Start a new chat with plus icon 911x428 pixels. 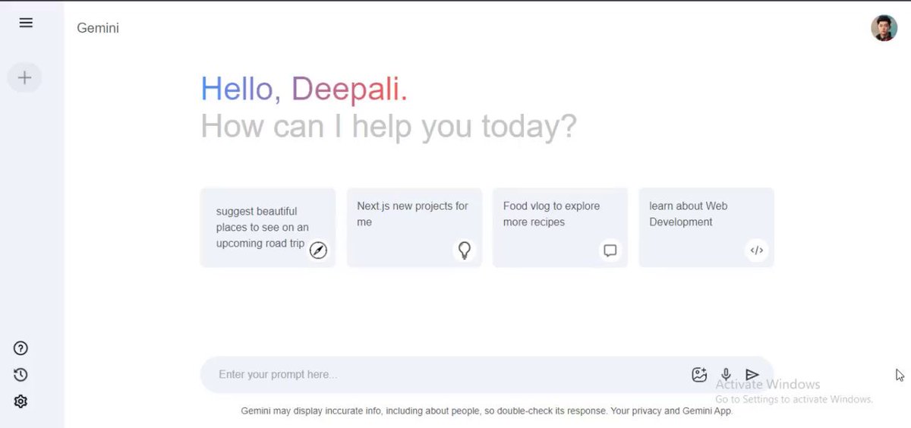click(x=24, y=77)
